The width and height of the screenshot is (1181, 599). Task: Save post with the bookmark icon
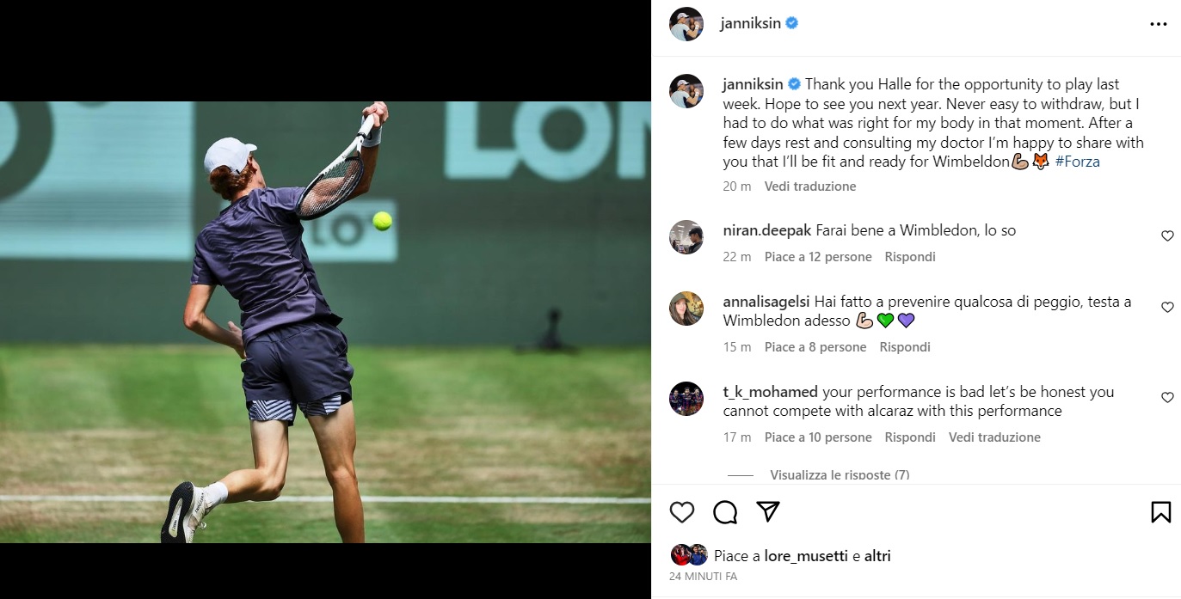[x=1160, y=512]
